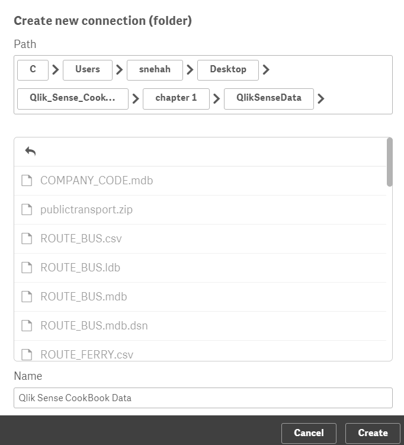Click the file icon beside ROUTE_BUS.mdb.dsn
The width and height of the screenshot is (404, 445).
[x=27, y=325]
